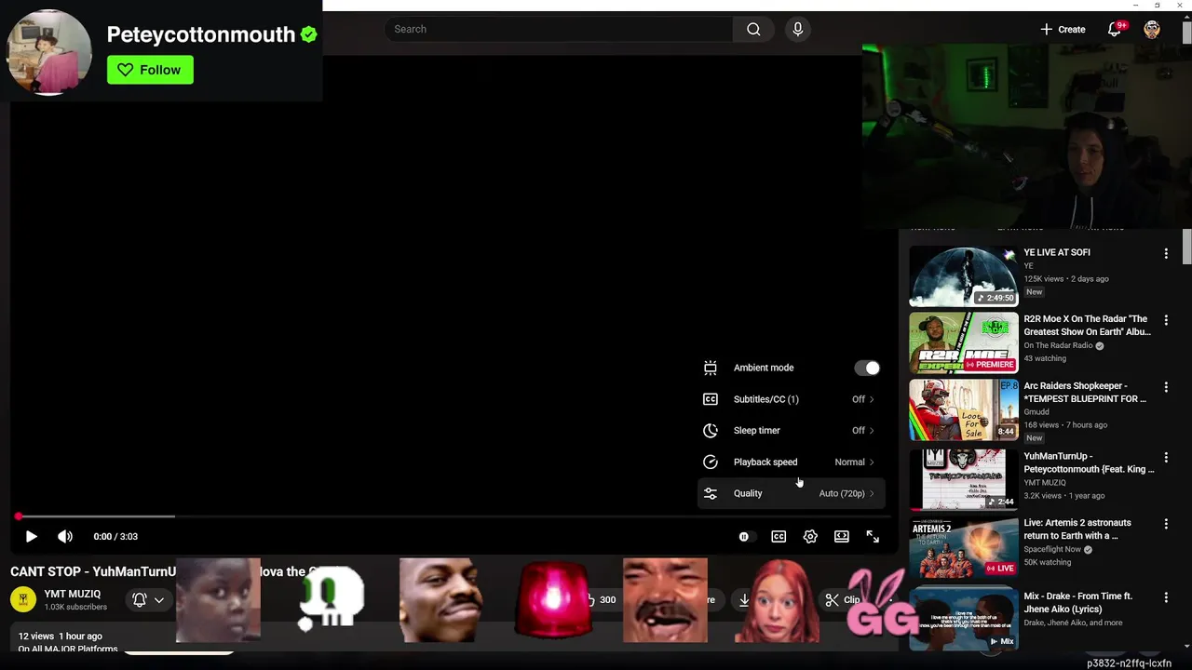Click the red scrubber dot at video start
The width and height of the screenshot is (1192, 670).
point(19,516)
